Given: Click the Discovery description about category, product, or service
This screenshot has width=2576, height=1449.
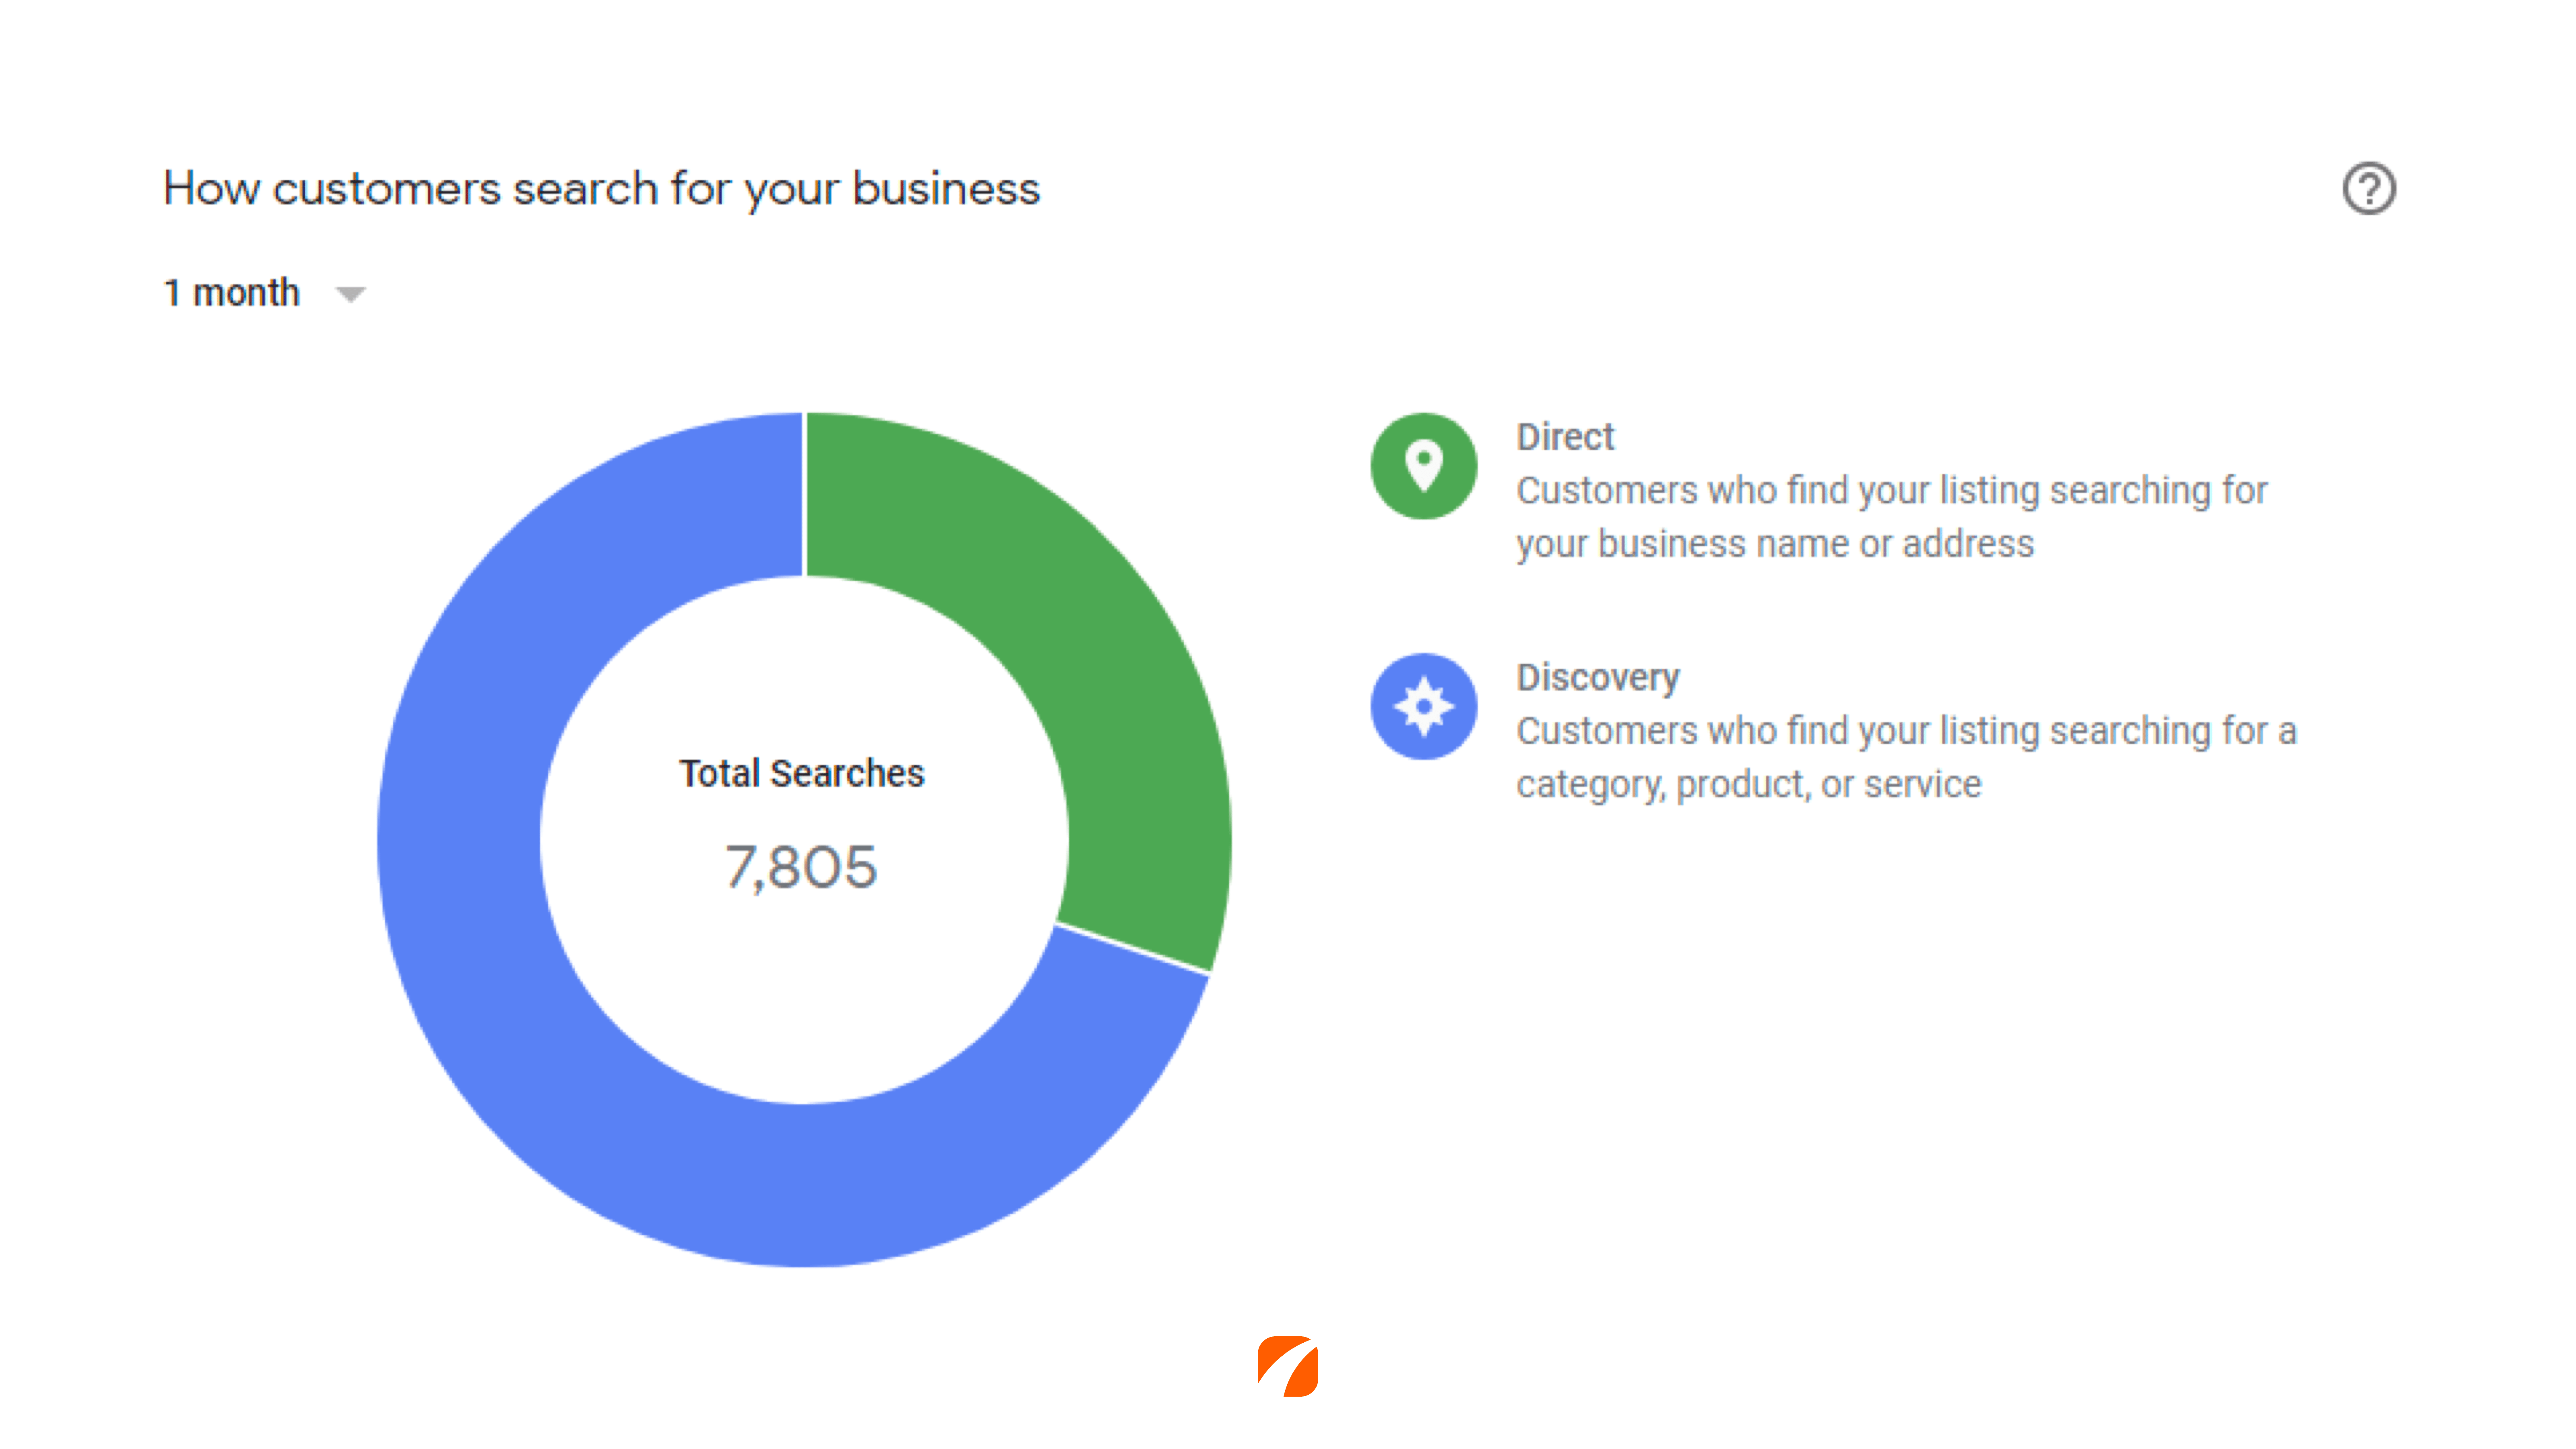Looking at the screenshot, I should pos(1906,758).
